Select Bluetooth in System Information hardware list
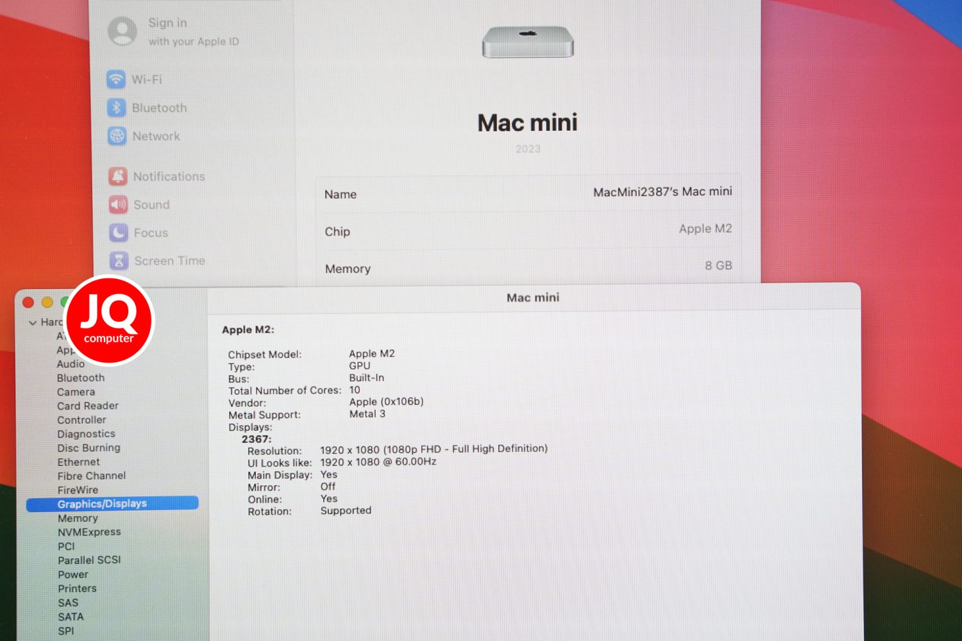 (x=81, y=378)
